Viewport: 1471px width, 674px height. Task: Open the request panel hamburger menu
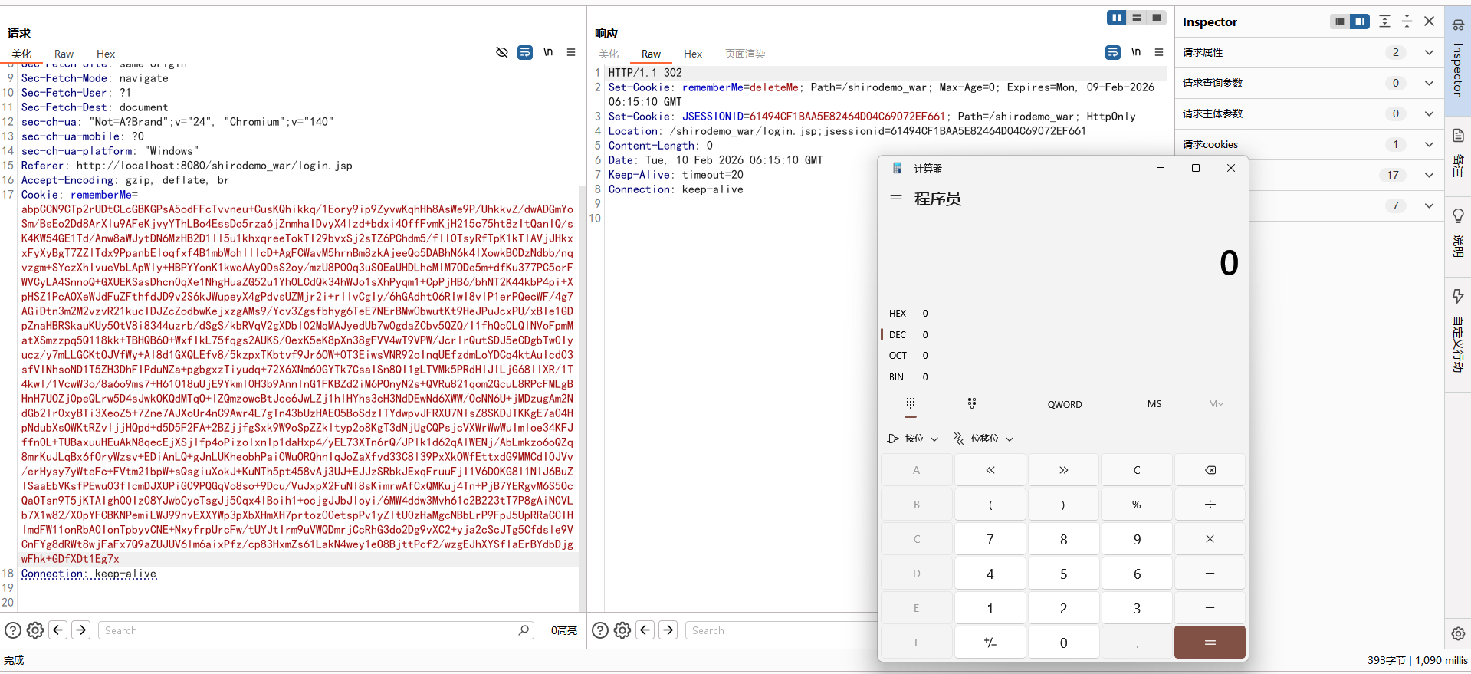[x=571, y=52]
